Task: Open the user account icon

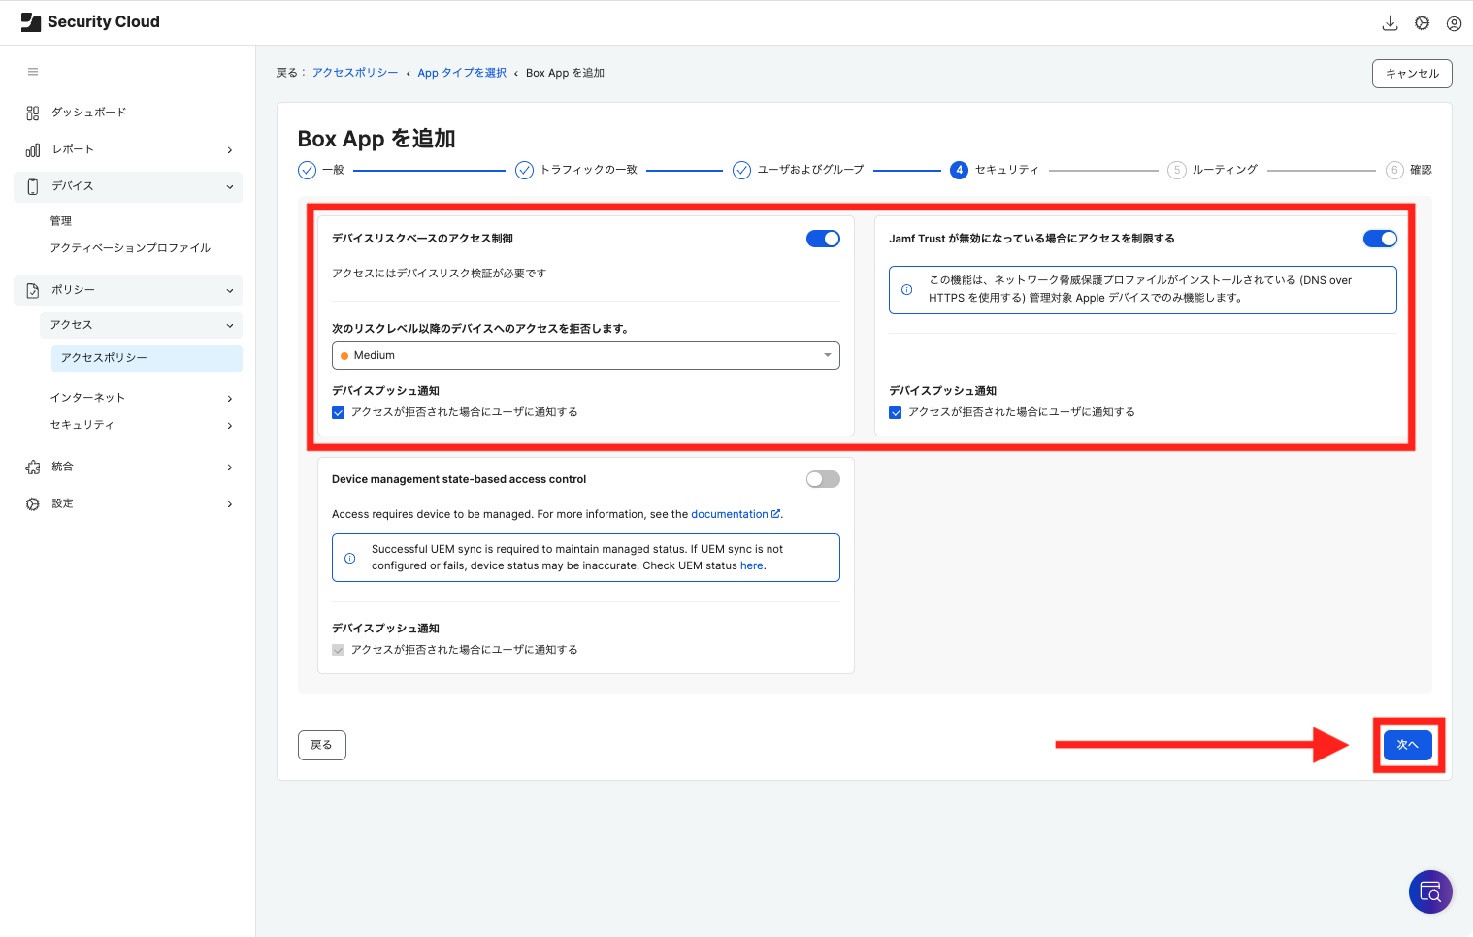Action: pos(1454,23)
